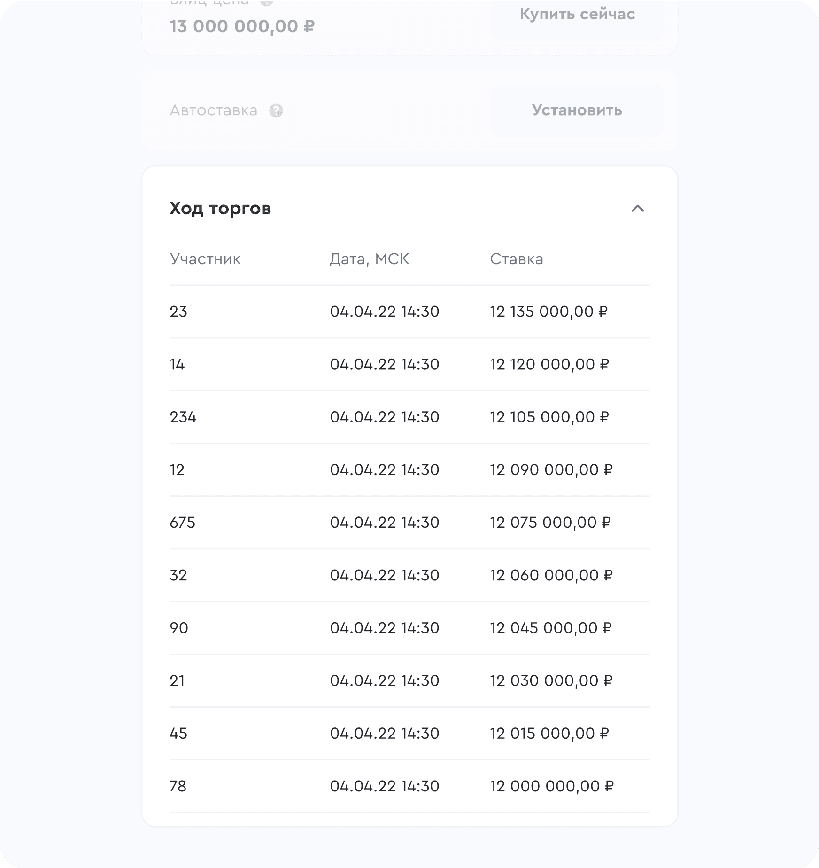Select participant 675 row

click(409, 522)
